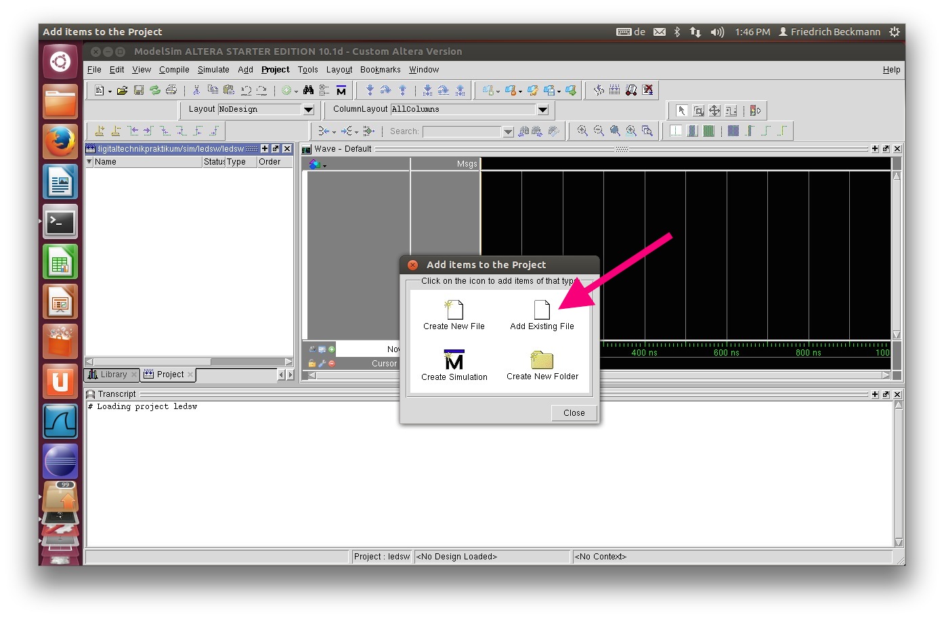The height and width of the screenshot is (619, 944).
Task: Toggle maximize on the project pane plus button
Action: tap(265, 148)
